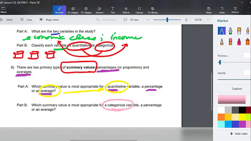Image resolution: width=251 pixels, height=141 pixels.
Task: Click the Opacity value field
Action: pos(247,73)
